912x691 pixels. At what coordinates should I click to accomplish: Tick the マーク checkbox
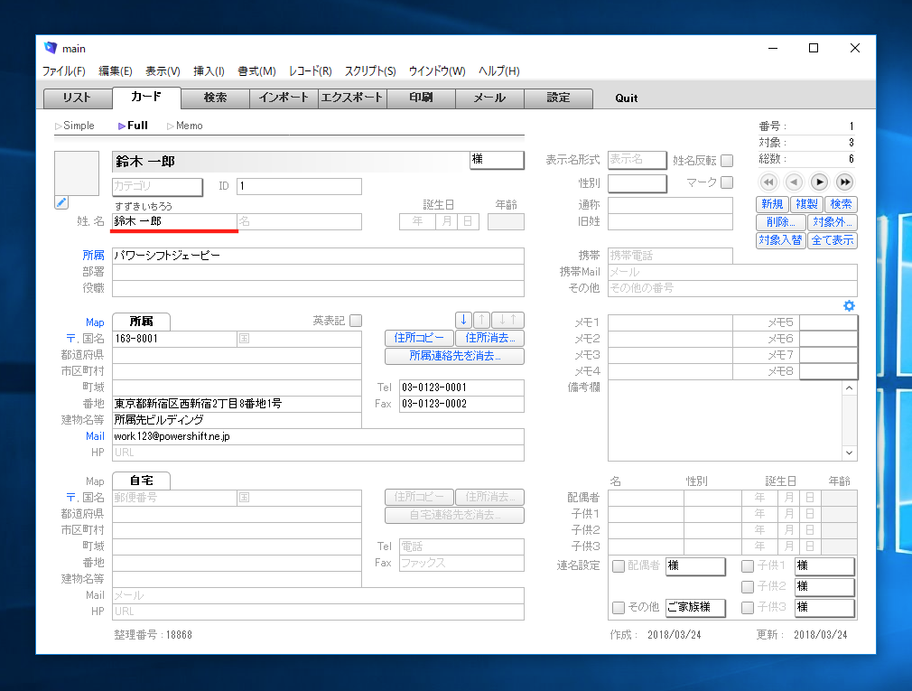pyautogui.click(x=727, y=183)
